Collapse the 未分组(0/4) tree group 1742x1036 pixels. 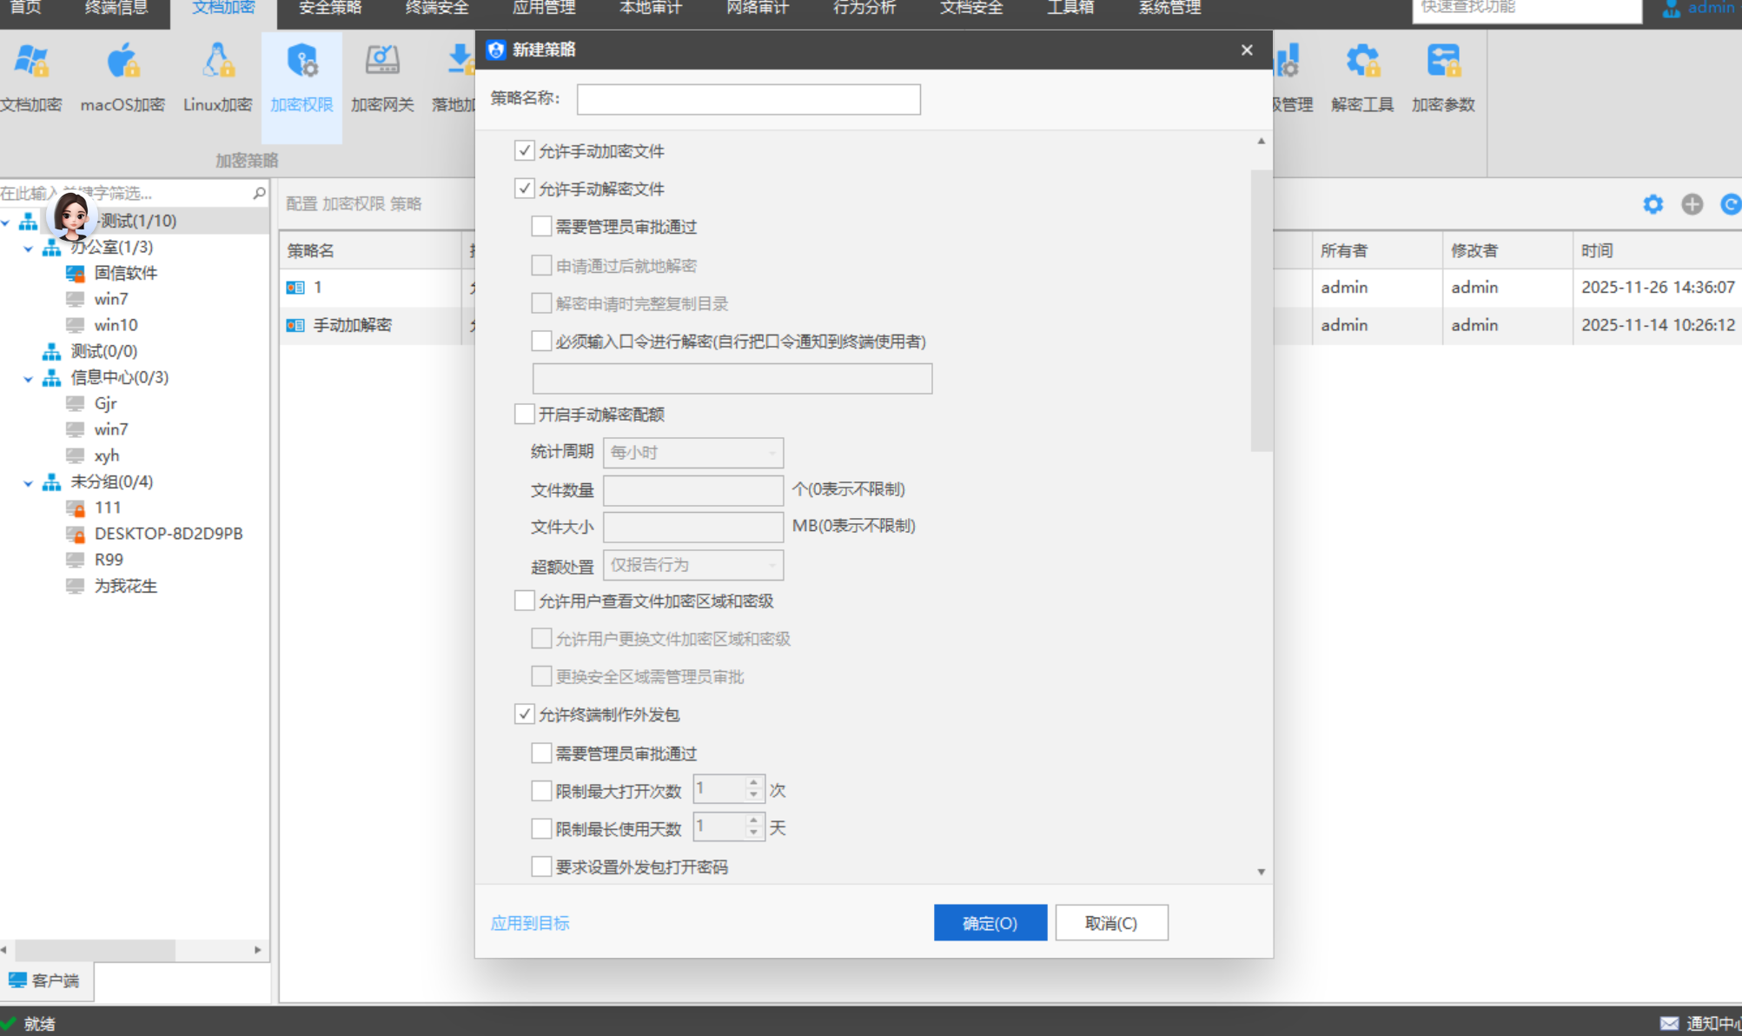[29, 483]
